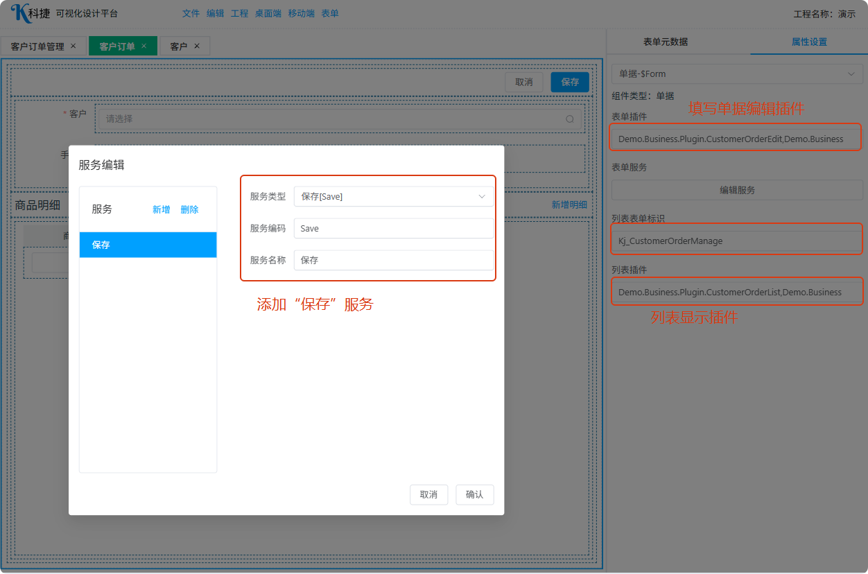Click 删除 to remove the service
This screenshot has height=574, width=868.
(x=189, y=209)
